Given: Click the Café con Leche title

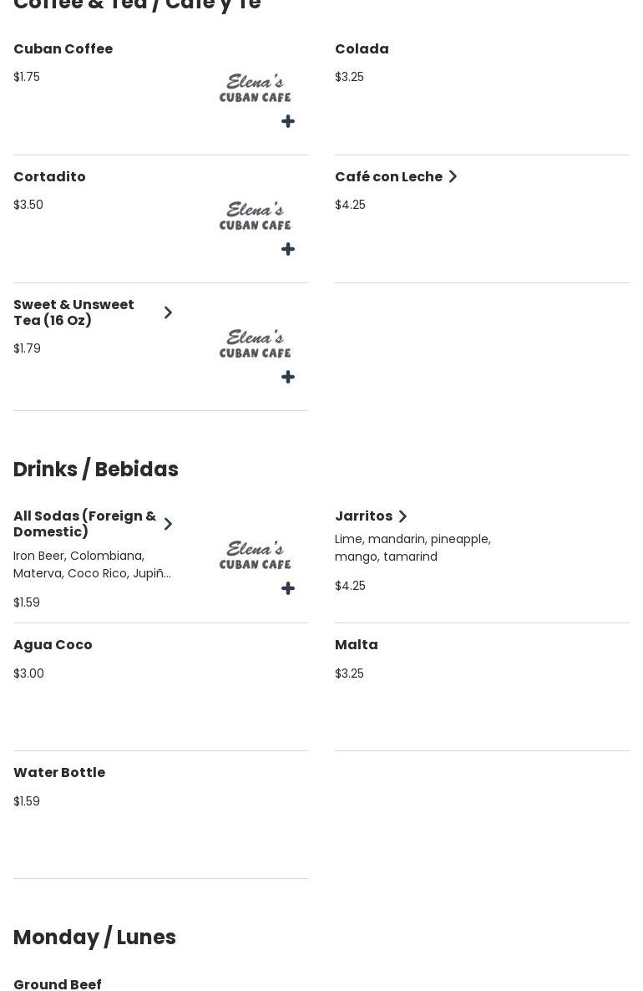Looking at the screenshot, I should 388,177.
